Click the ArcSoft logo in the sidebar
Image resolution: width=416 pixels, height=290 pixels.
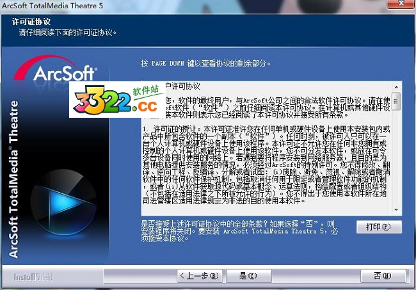pos(56,68)
